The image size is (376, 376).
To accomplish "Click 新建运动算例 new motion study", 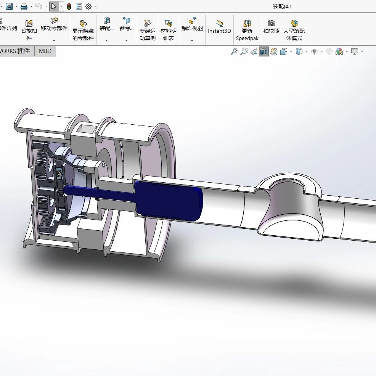I will pos(148,30).
